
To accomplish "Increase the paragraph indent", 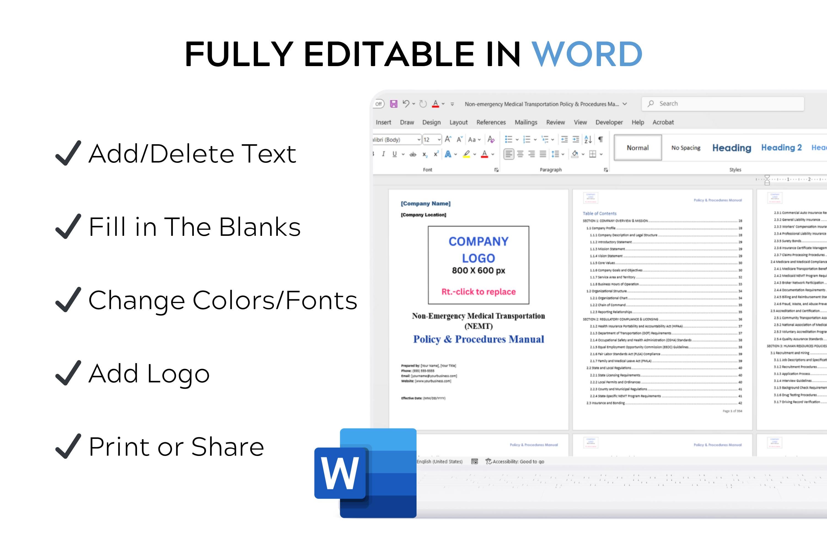I will [576, 139].
